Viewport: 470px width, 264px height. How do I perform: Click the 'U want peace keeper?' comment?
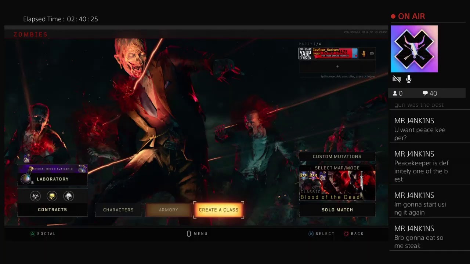(420, 134)
